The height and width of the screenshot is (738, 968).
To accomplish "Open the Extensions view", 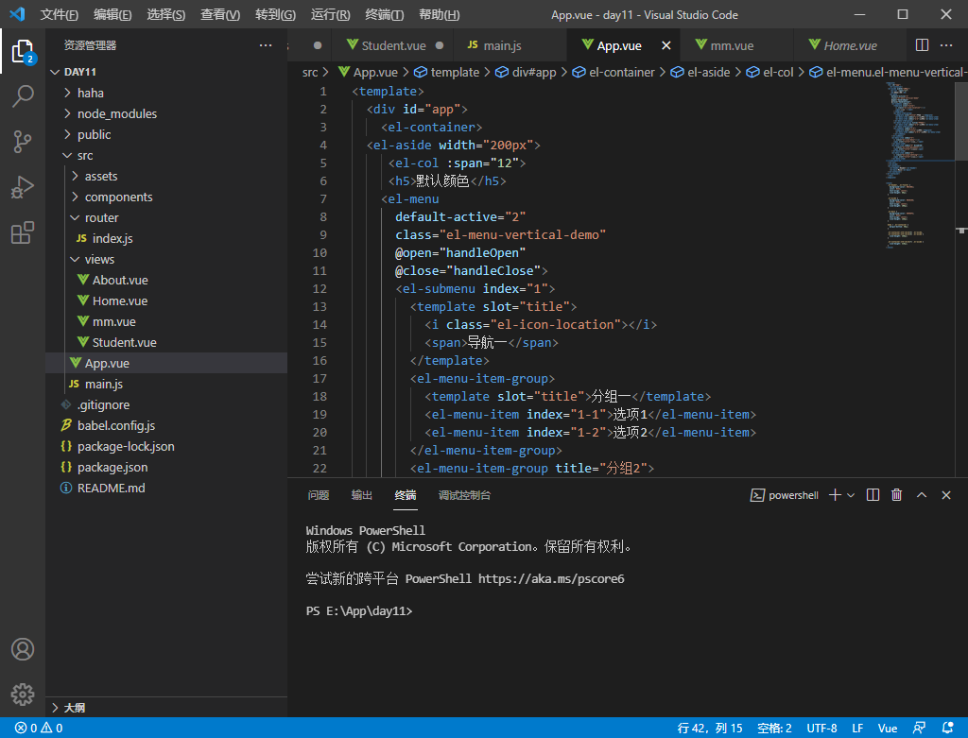I will coord(23,232).
